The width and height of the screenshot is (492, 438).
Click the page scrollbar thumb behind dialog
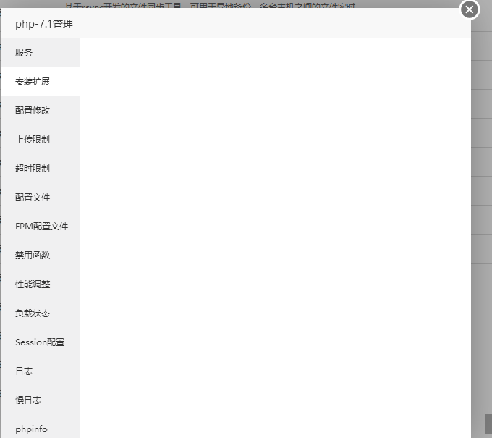point(488,424)
